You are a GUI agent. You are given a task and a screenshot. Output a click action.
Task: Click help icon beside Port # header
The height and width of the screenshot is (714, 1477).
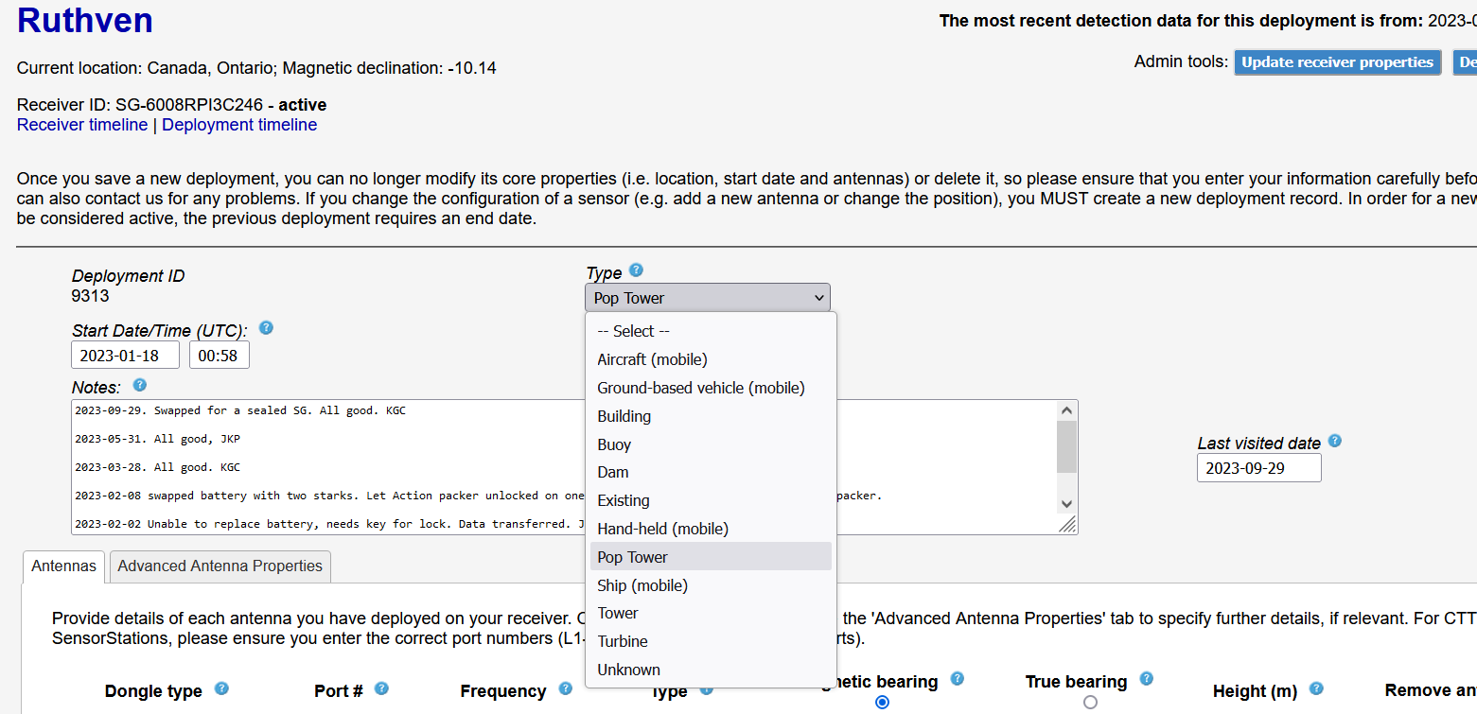pyautogui.click(x=381, y=688)
